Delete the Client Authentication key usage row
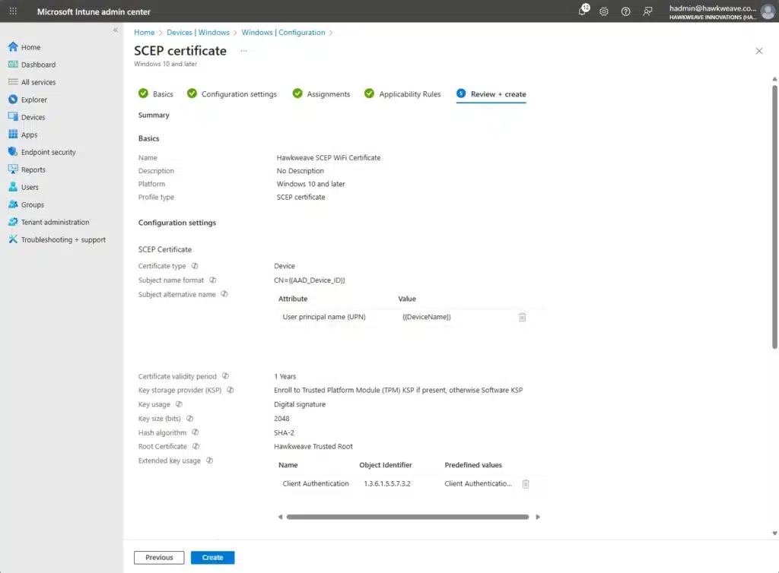Image resolution: width=779 pixels, height=573 pixels. 526,483
